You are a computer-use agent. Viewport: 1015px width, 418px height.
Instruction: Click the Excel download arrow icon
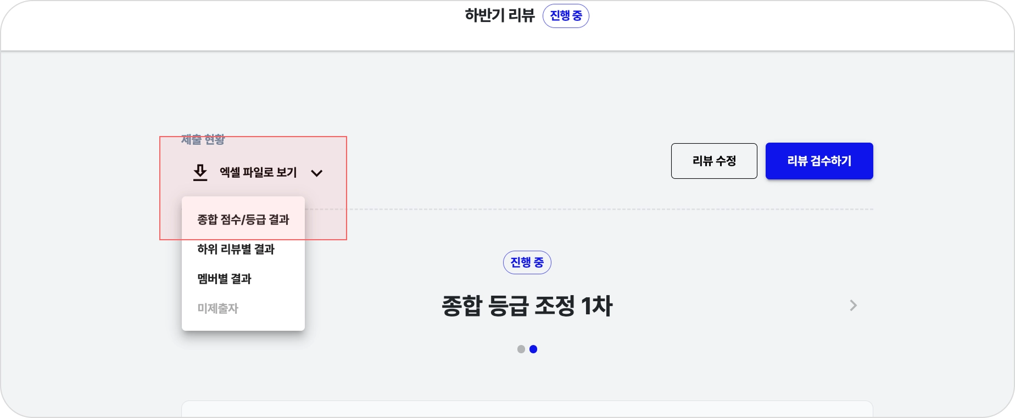[x=200, y=172]
